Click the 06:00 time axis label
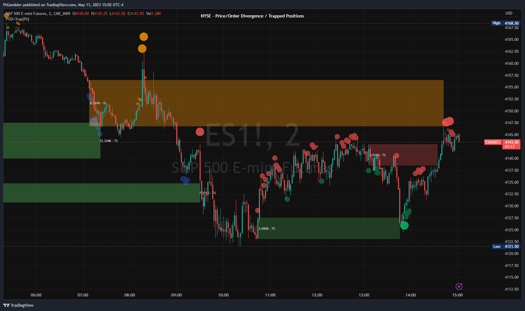Viewport: 525px width, 311px height. 36,295
